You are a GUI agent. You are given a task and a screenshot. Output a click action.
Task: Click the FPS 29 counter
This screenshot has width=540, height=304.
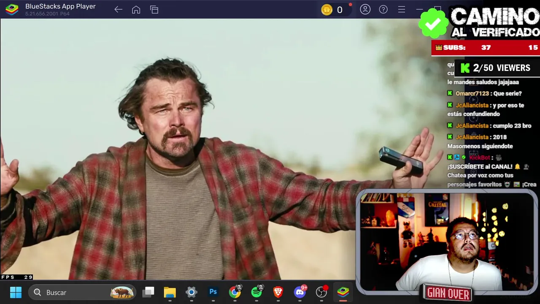click(17, 277)
